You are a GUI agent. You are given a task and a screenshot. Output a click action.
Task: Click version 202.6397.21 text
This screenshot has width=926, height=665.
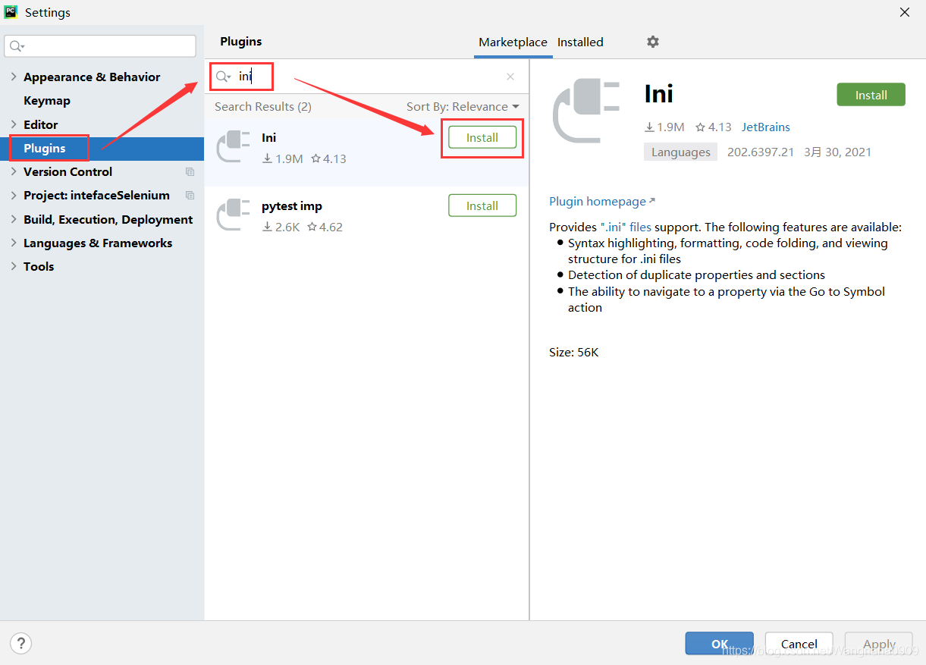pyautogui.click(x=761, y=152)
